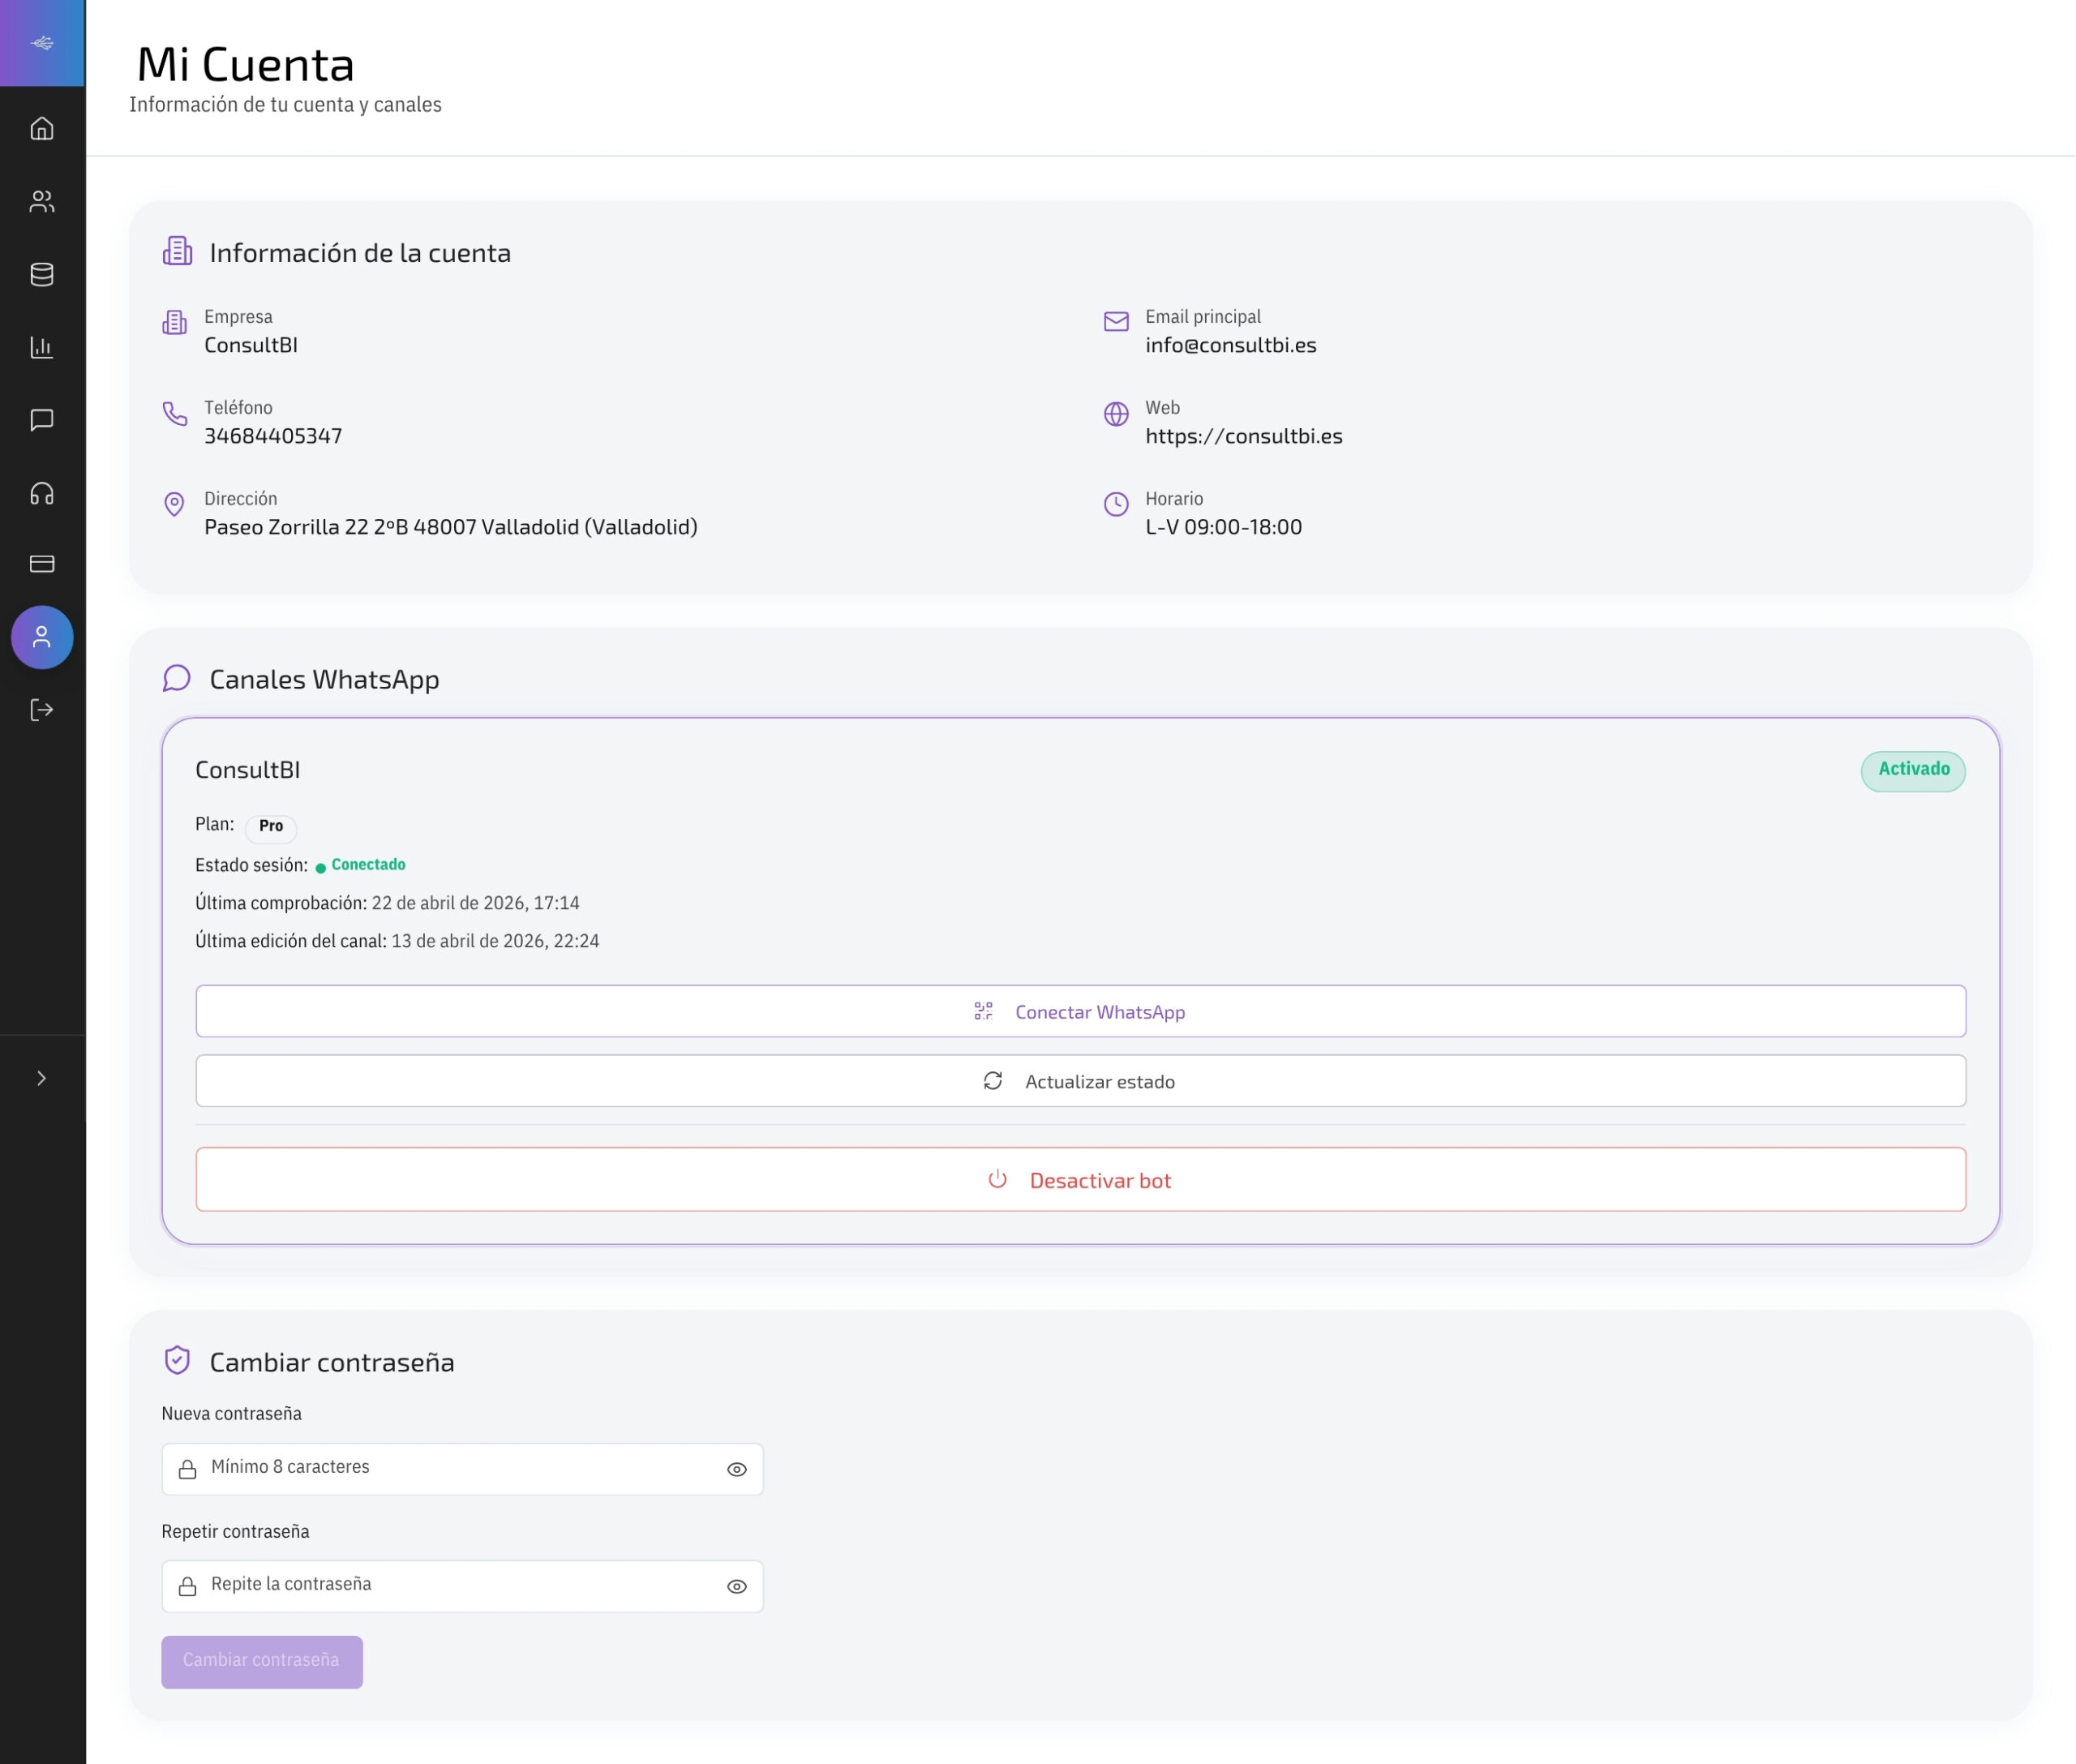This screenshot has width=2076, height=1764.
Task: Click the Cambiar contraseña submit button
Action: click(x=262, y=1661)
